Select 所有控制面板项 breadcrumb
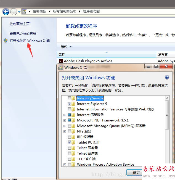 coord(65,11)
